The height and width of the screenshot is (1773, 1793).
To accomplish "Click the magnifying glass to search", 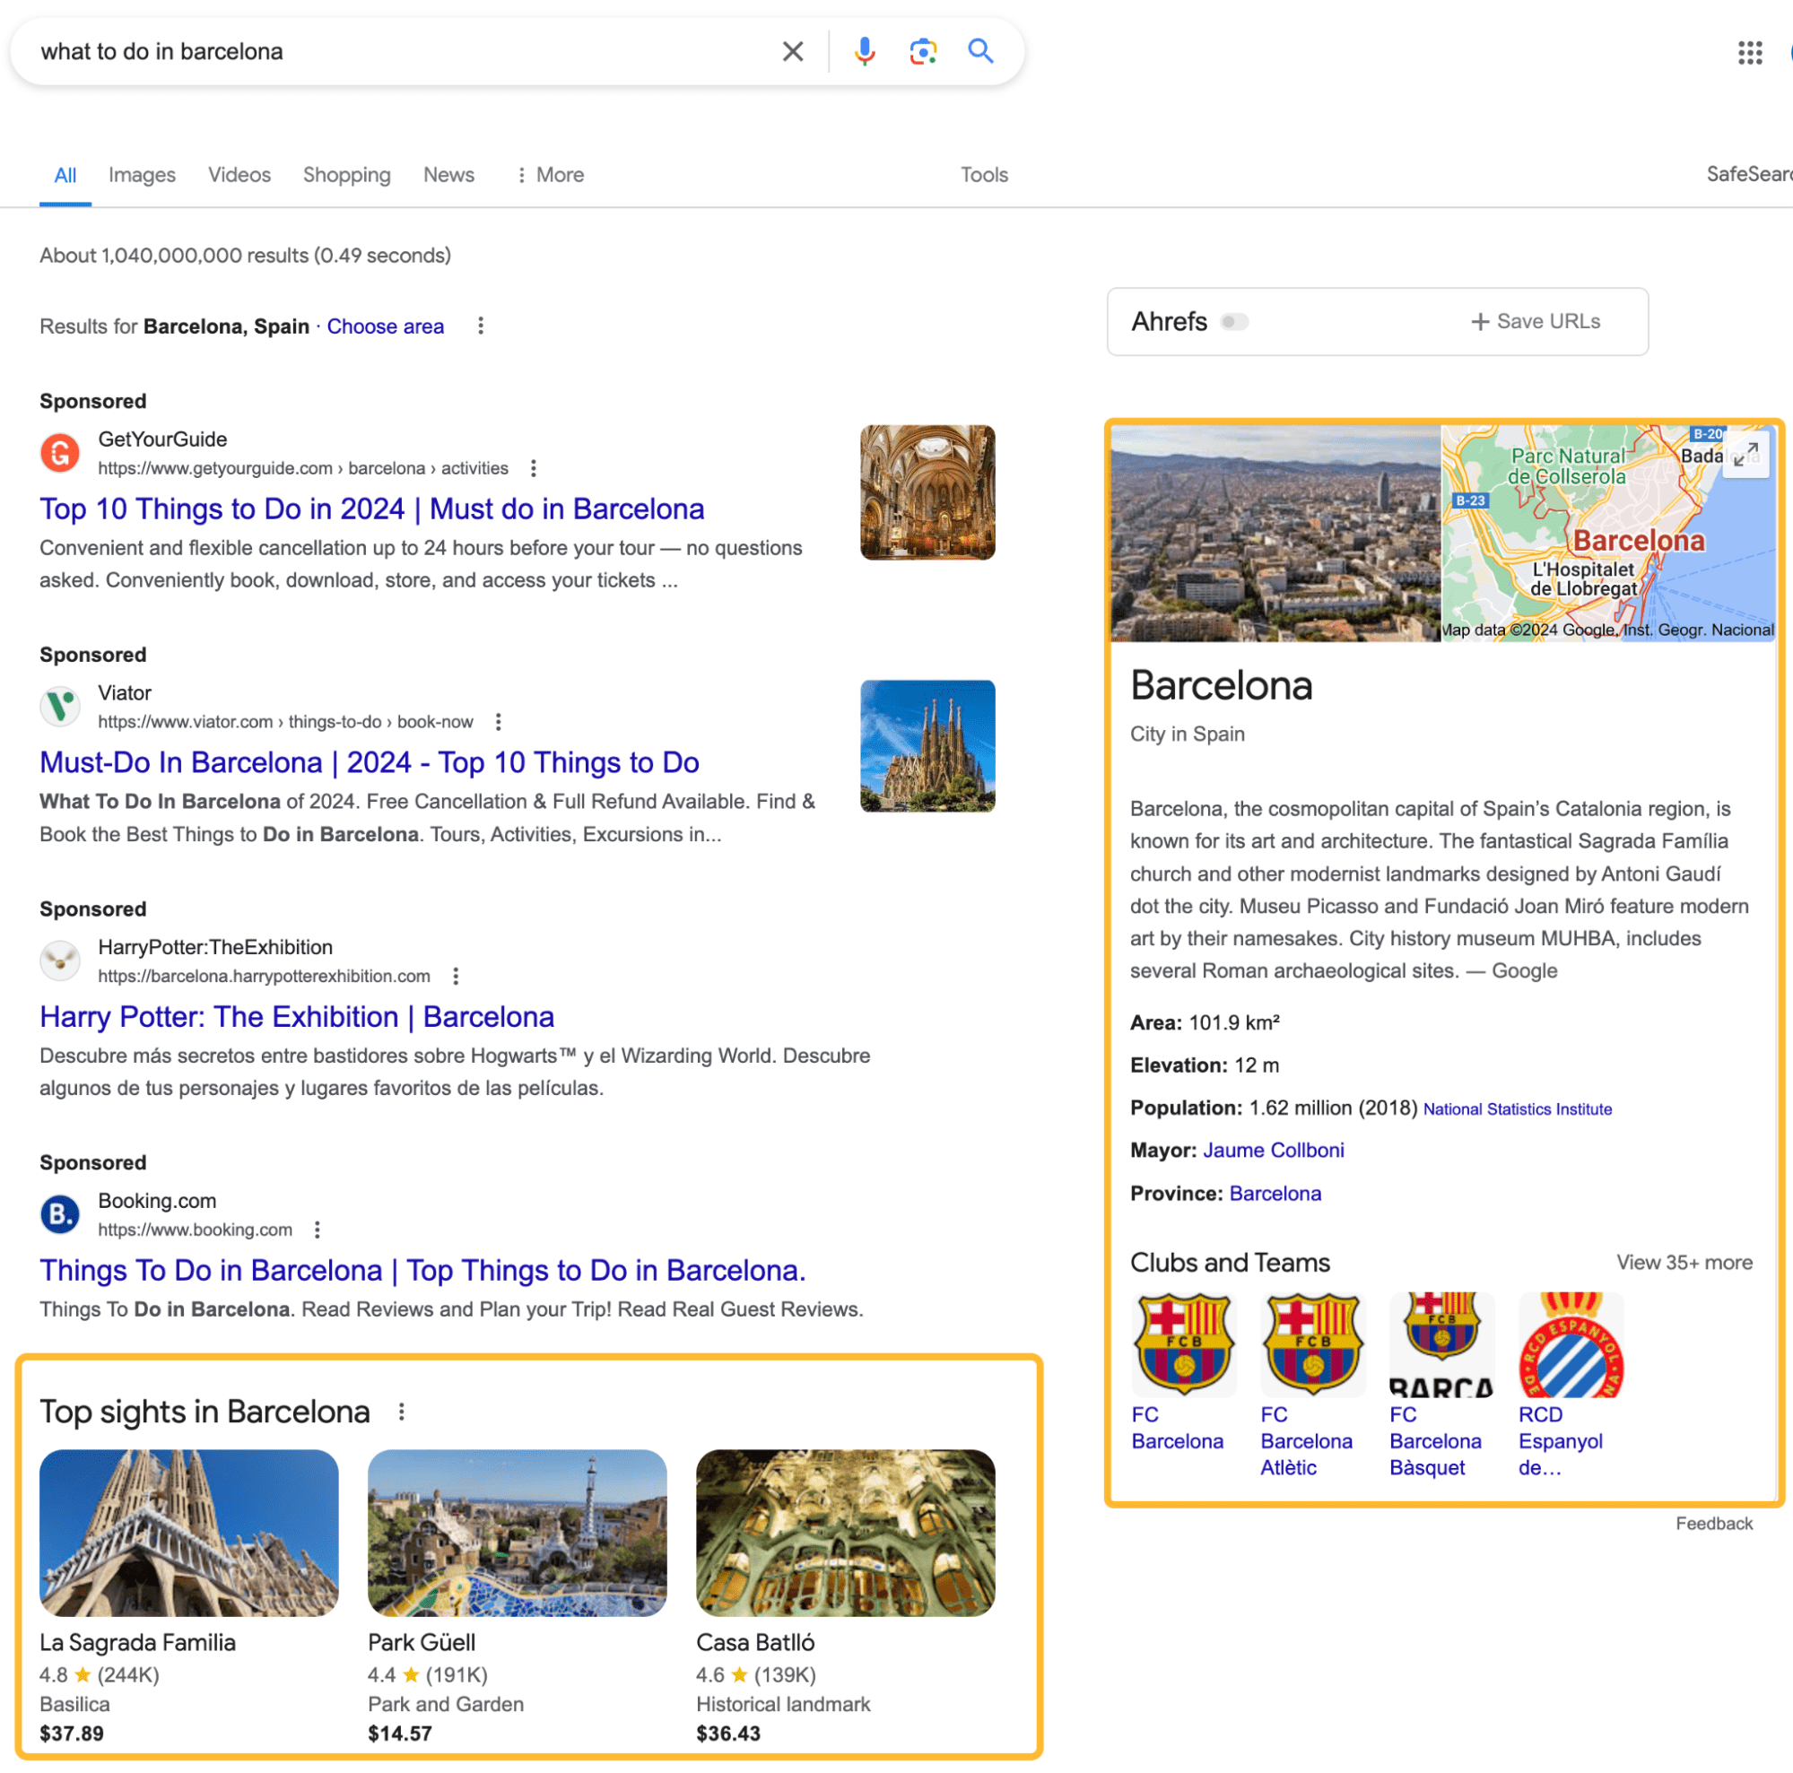I will [980, 53].
